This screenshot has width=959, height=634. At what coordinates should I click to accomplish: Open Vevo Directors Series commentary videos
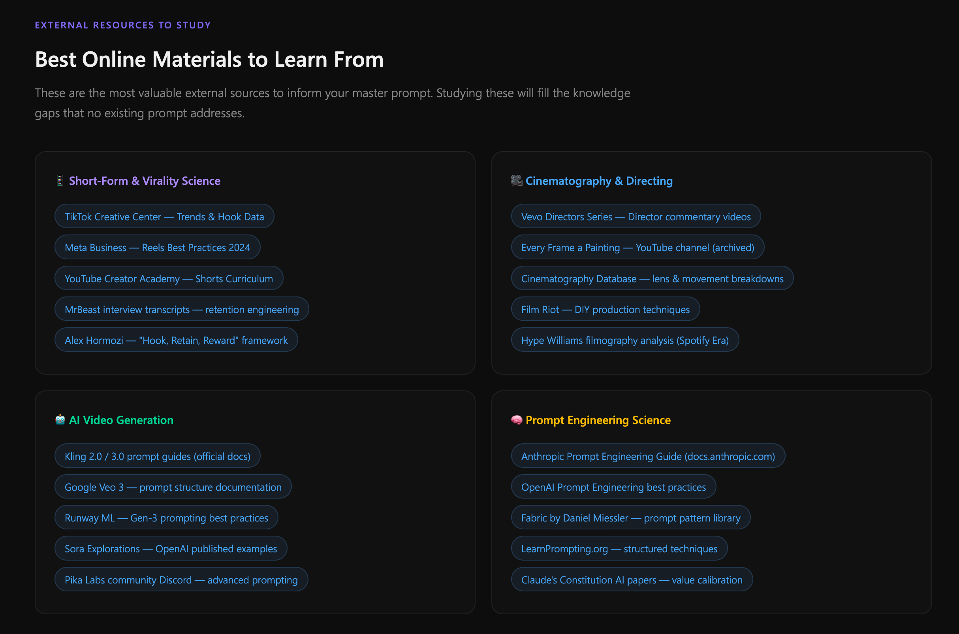pos(636,216)
